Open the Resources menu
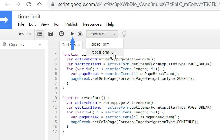The width and height of the screenshot is (220, 140). point(92,24)
